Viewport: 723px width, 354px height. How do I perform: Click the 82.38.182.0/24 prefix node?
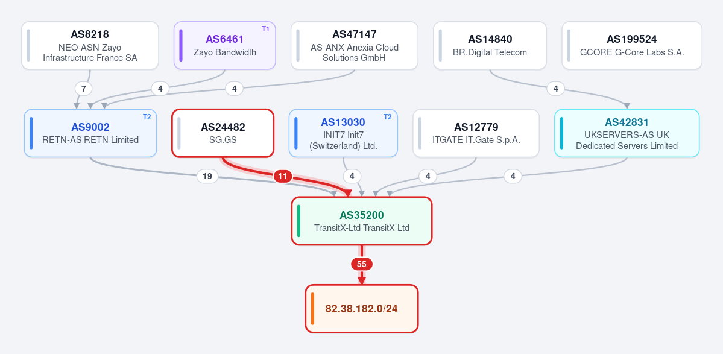[x=362, y=308]
